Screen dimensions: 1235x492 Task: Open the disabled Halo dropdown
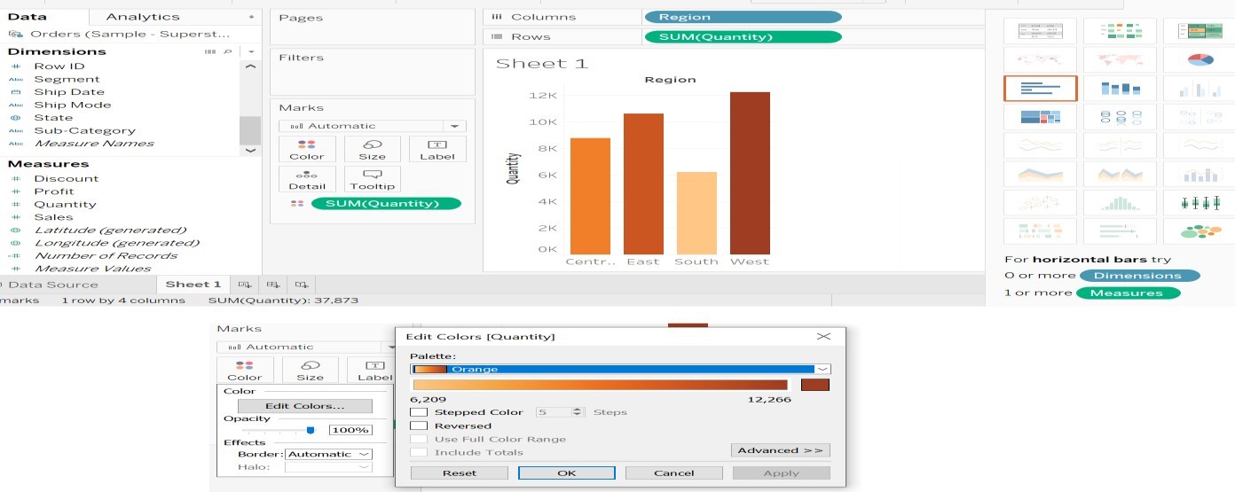(328, 466)
